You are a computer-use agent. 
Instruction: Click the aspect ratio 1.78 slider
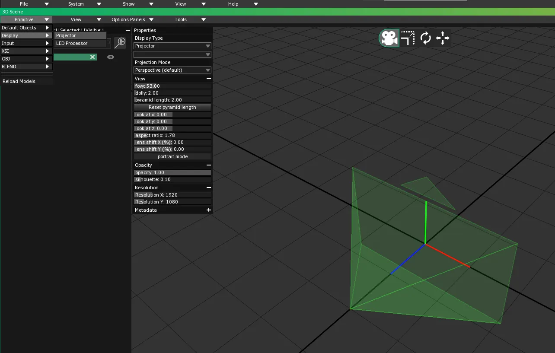click(x=172, y=135)
